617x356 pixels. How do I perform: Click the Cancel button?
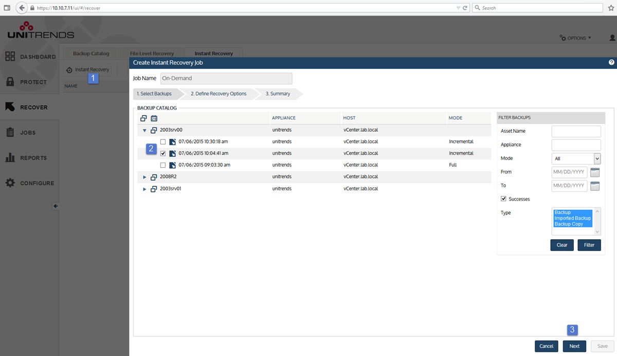[547, 346]
